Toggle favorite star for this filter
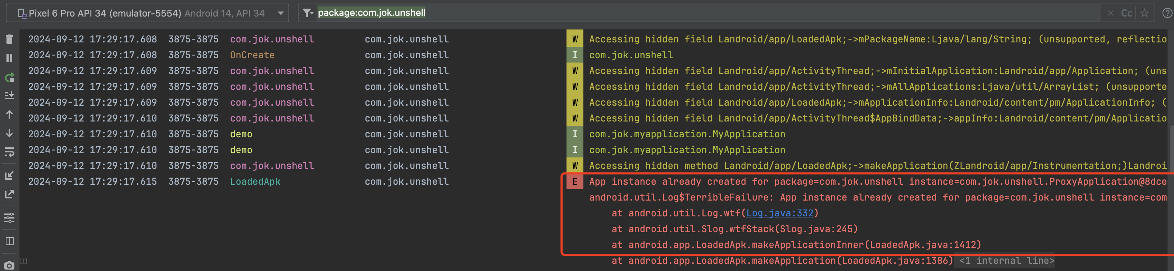 coord(1144,13)
